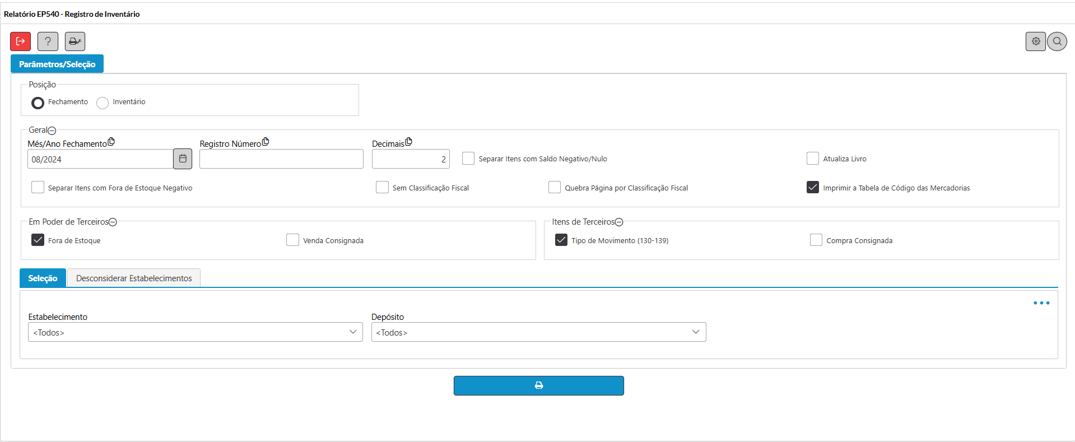Click copy icon beside Registro Número label
The height and width of the screenshot is (442, 1075).
tap(266, 142)
